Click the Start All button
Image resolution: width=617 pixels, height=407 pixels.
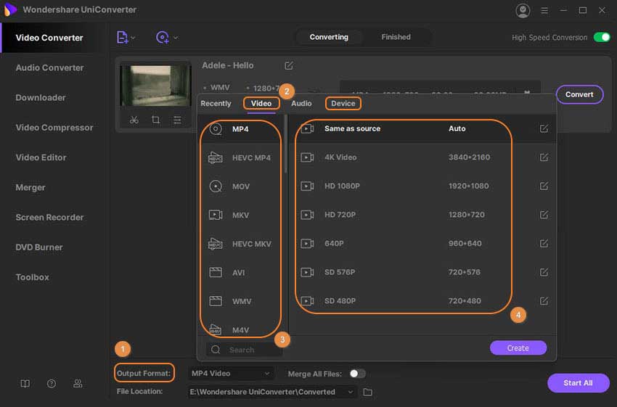pyautogui.click(x=578, y=382)
